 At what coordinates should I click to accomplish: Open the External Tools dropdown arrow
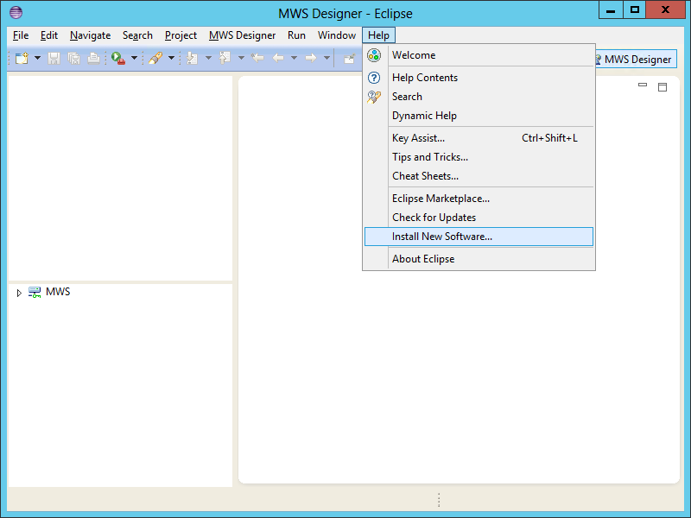pyautogui.click(x=134, y=59)
